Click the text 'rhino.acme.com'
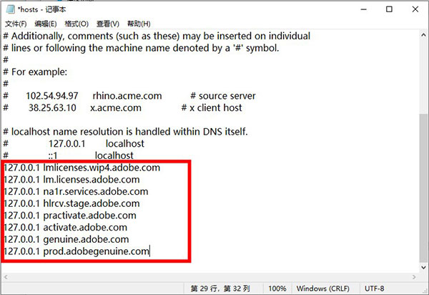429x295 pixels. click(127, 96)
